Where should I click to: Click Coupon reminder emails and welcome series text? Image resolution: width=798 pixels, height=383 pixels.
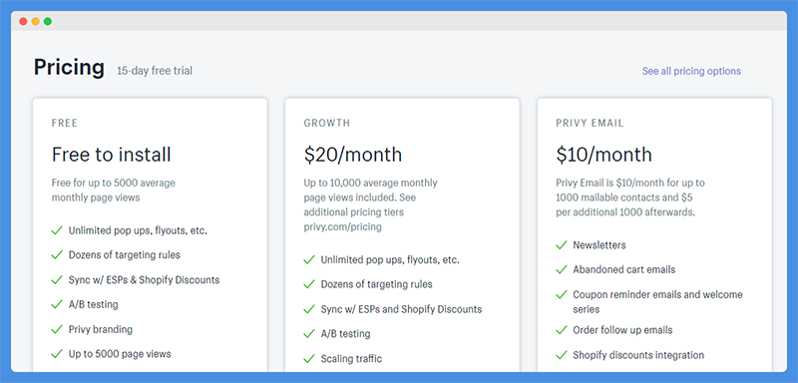pyautogui.click(x=657, y=302)
